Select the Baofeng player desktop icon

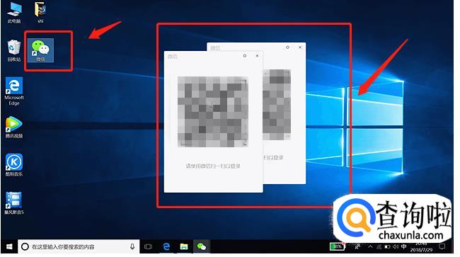(x=13, y=203)
